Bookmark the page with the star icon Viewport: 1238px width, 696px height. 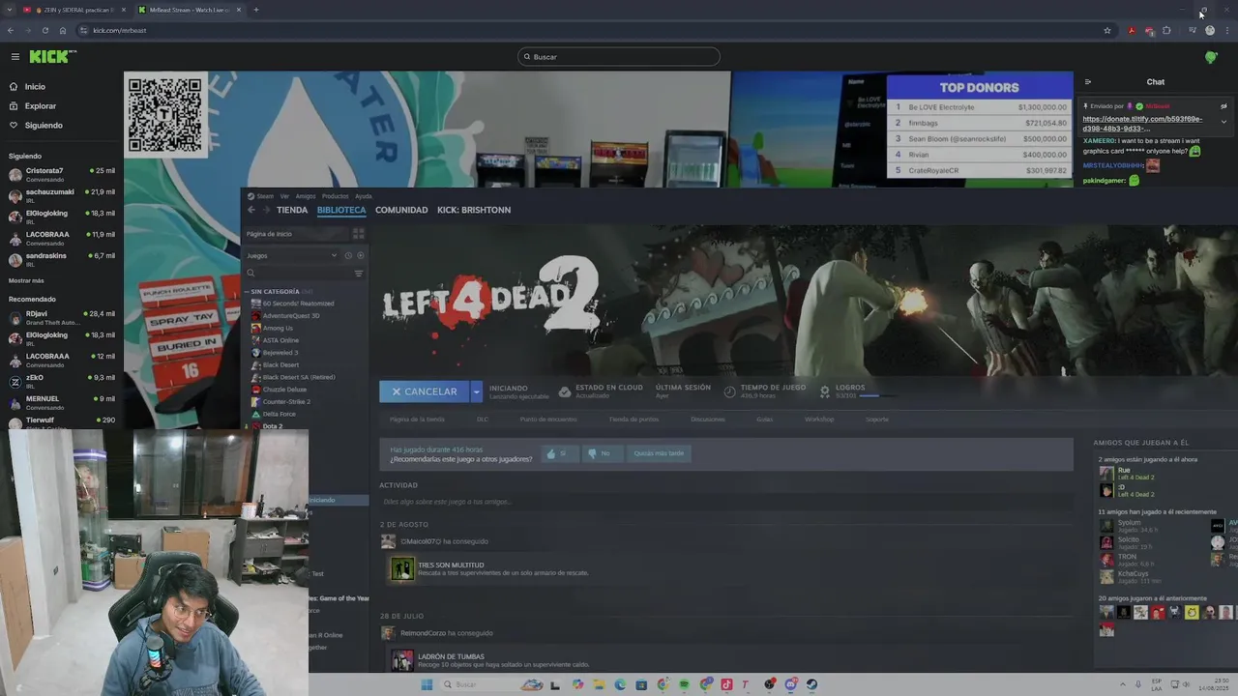pyautogui.click(x=1107, y=30)
